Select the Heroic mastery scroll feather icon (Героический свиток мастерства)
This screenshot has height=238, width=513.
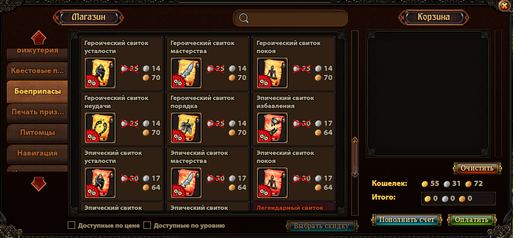(186, 73)
